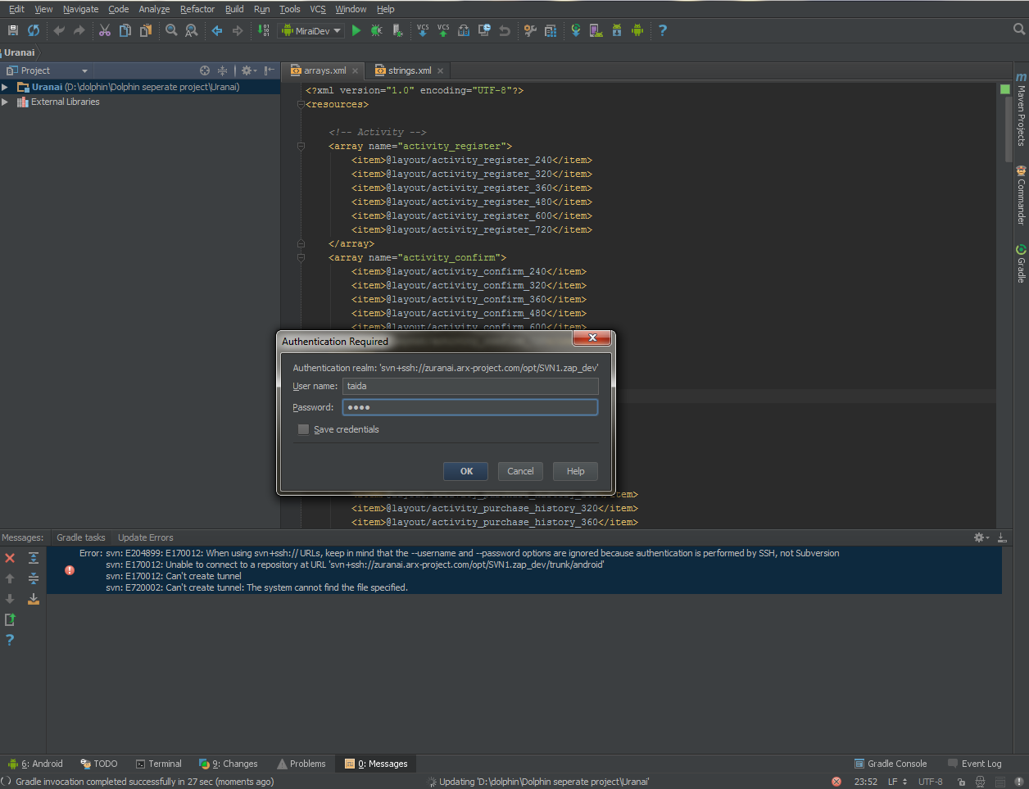The height and width of the screenshot is (789, 1029).
Task: Open the SDK Manager icon
Action: (617, 30)
